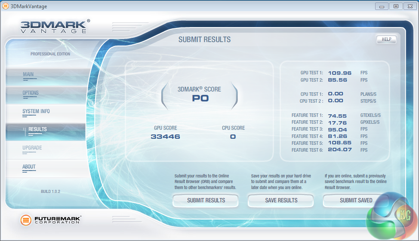Click the Futuremark Corporation orange logo
419x241 pixels.
pyautogui.click(x=26, y=220)
